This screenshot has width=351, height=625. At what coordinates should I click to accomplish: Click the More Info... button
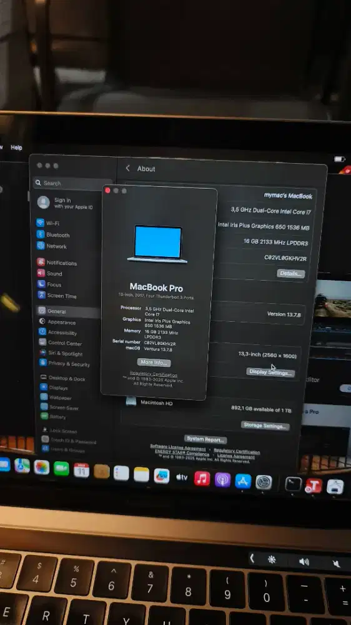click(x=154, y=362)
